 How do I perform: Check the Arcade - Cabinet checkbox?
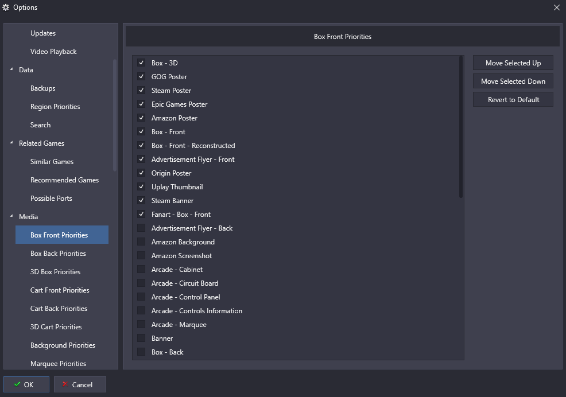[x=141, y=269]
